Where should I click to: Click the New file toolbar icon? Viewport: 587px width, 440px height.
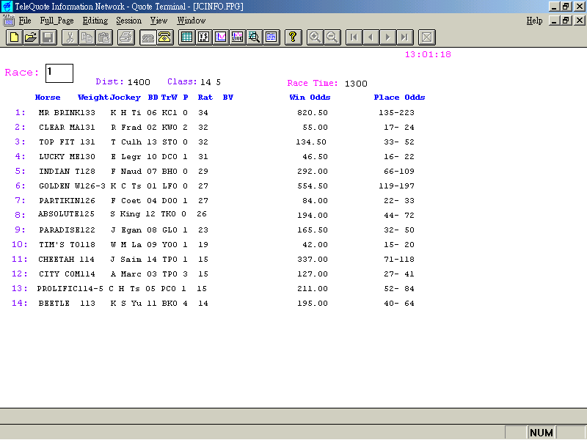(x=14, y=37)
